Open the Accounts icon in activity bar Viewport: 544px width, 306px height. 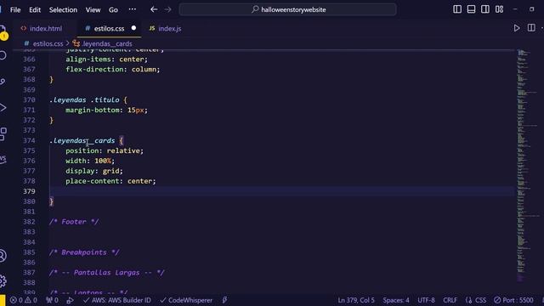point(3,256)
